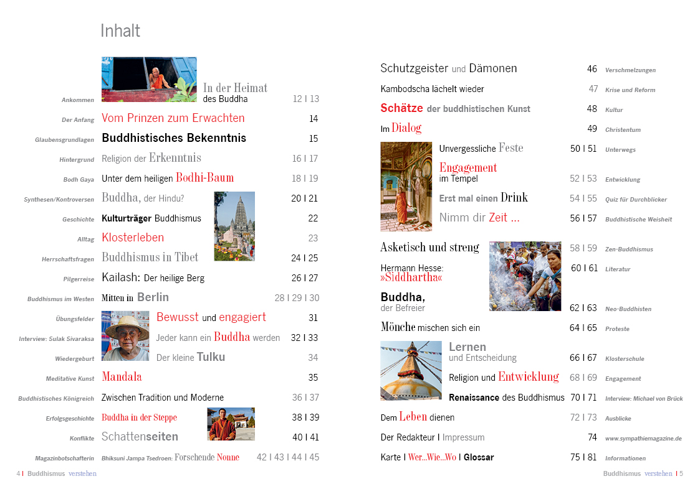Click page numbers '42 | 43 | 44 | 45'

(288, 457)
